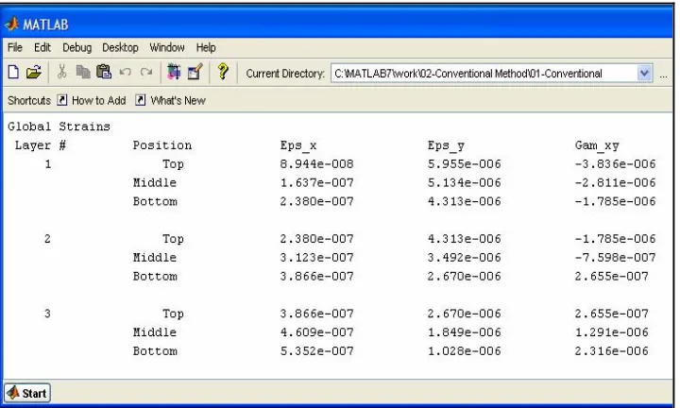Click value -3.836e-006
The height and width of the screenshot is (408, 680).
click(x=616, y=164)
